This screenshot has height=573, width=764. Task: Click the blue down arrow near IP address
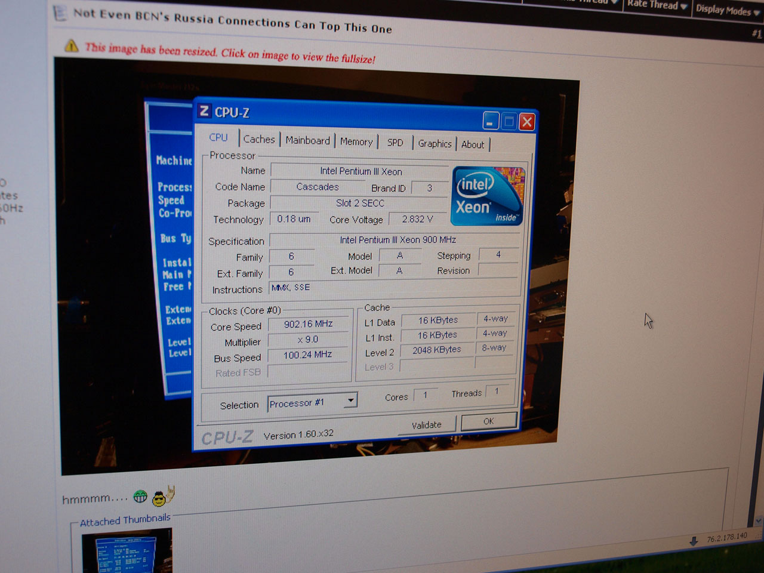tap(693, 541)
